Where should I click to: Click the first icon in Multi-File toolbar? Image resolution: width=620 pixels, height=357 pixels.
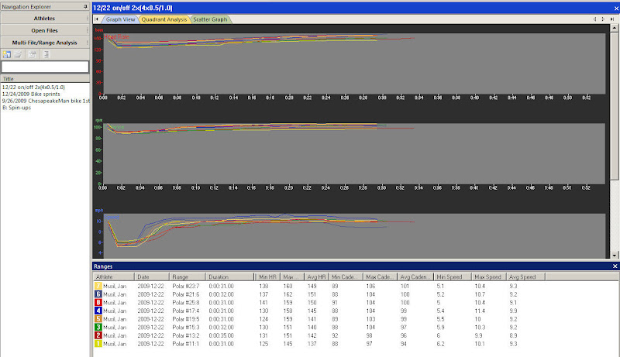click(x=7, y=54)
